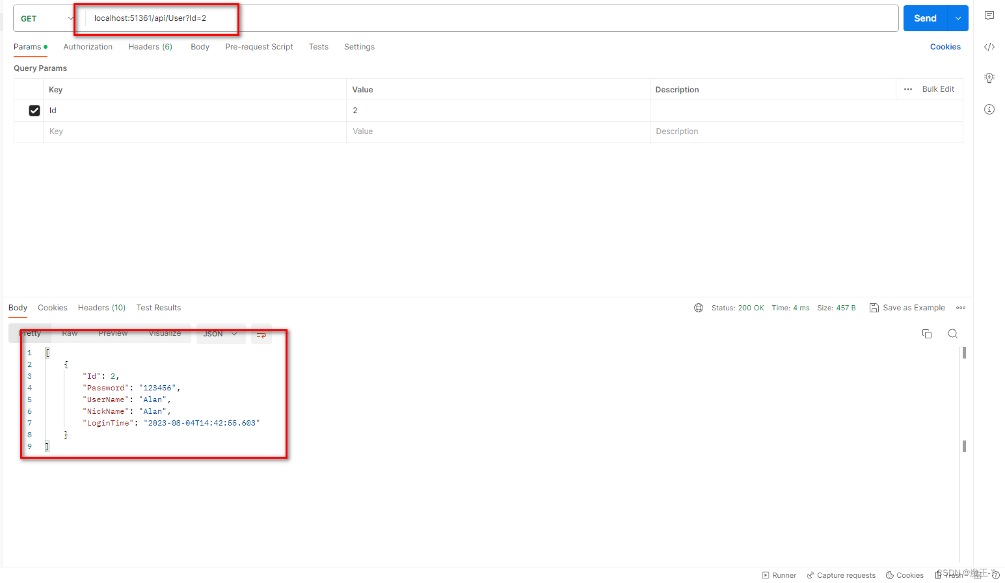This screenshot has height=583, width=1005.
Task: Select the Params tab
Action: (x=30, y=47)
